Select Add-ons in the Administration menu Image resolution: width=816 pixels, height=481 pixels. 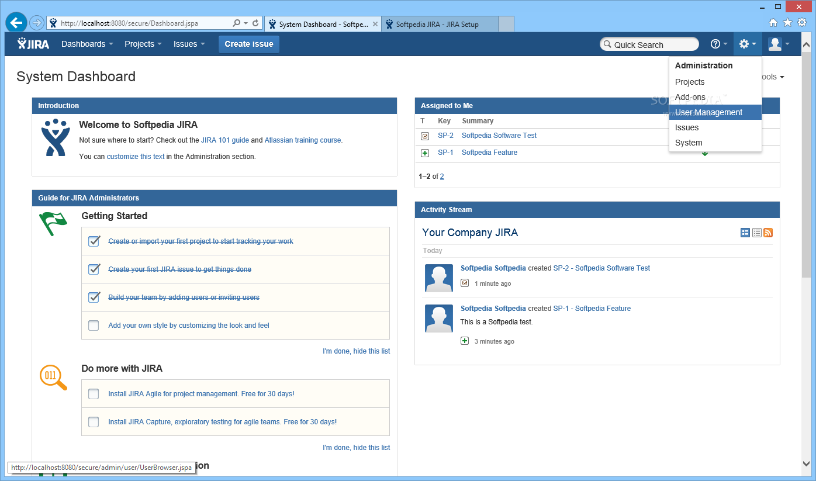pos(715,97)
